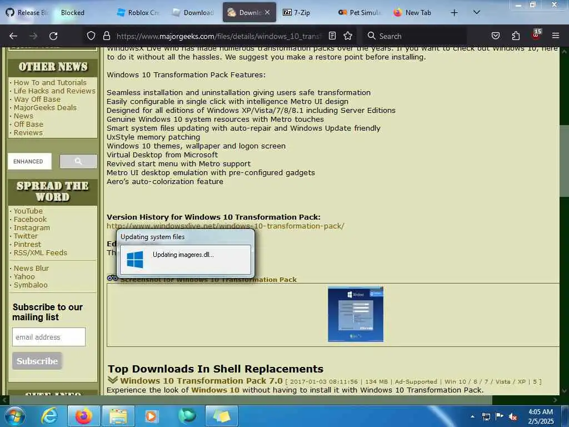Open Life Hacks and Reviews link
Image resolution: width=569 pixels, height=427 pixels.
pyautogui.click(x=54, y=91)
